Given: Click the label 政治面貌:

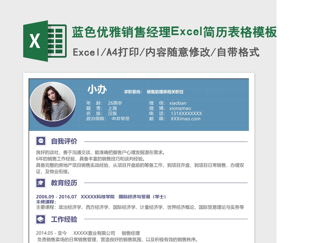Looking at the screenshot, I should [96, 119].
